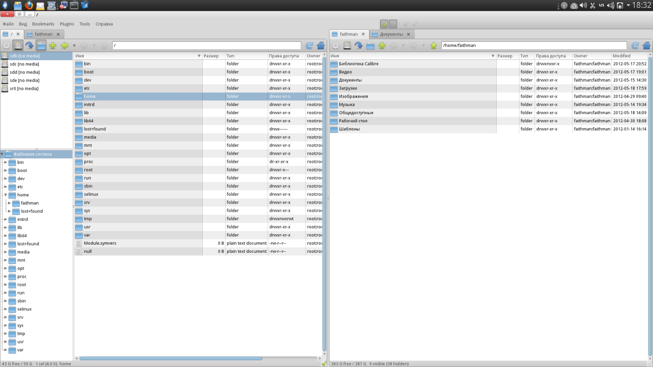Toggle the folder tree button in left pane
The image size is (653, 367).
point(41,45)
